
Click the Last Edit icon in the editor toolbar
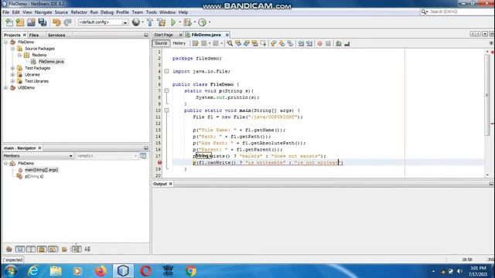196,43
